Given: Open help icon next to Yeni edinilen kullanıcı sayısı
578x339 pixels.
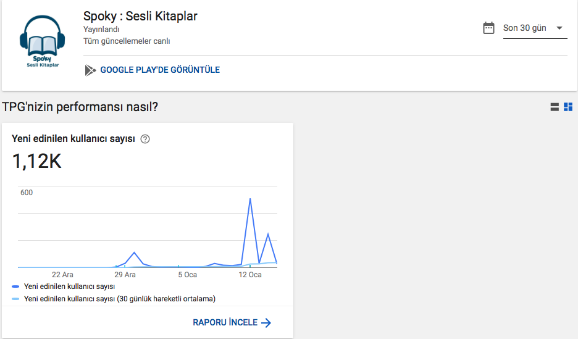Looking at the screenshot, I should pos(145,139).
